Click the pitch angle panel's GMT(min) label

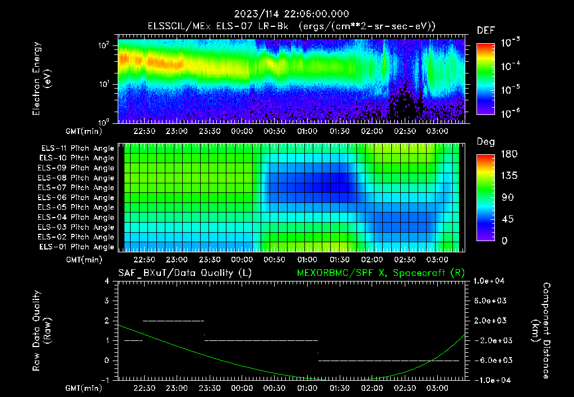pyautogui.click(x=84, y=260)
